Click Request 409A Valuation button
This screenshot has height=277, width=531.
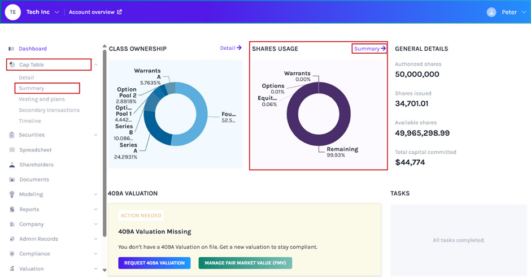[x=154, y=263]
